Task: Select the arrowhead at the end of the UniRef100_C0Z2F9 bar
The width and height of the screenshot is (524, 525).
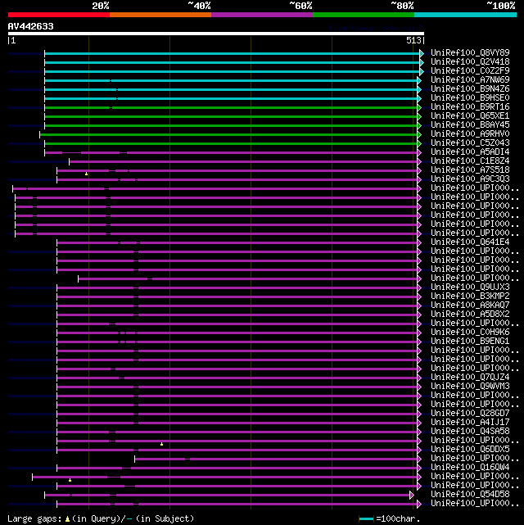Action: pyautogui.click(x=422, y=71)
